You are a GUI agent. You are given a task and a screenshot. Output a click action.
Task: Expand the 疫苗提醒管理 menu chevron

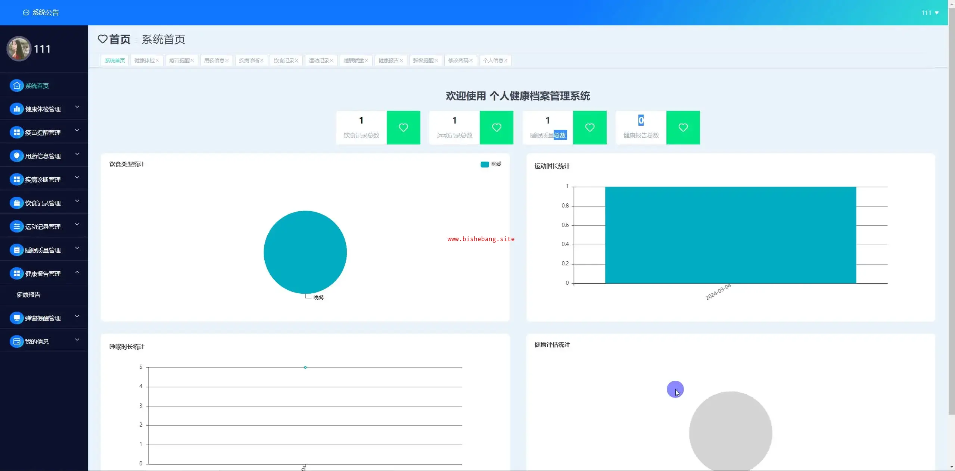(x=77, y=131)
